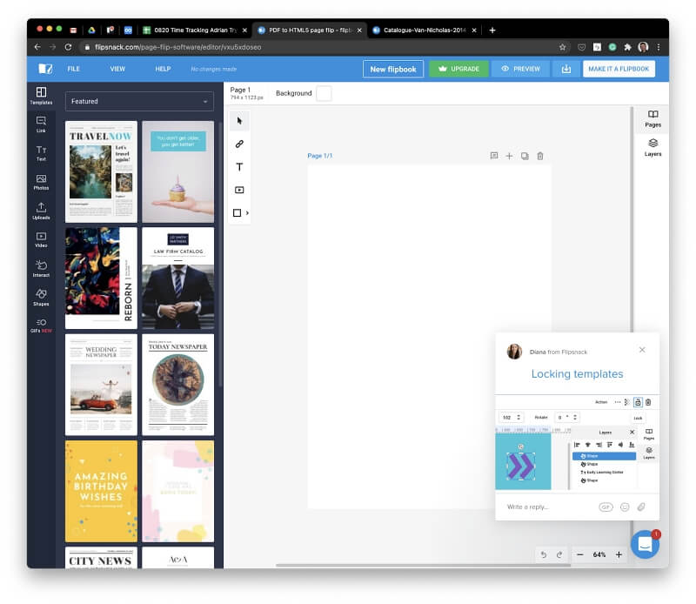This screenshot has width=696, height=604.
Task: Click the page notes icon above canvas
Action: click(x=494, y=156)
